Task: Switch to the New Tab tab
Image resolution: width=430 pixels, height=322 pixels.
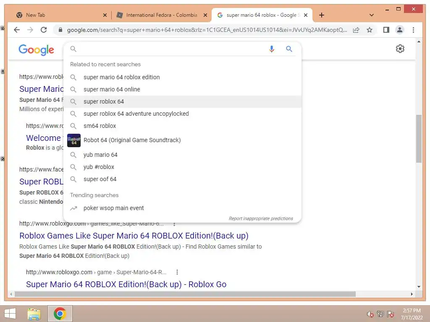Action: click(58, 15)
